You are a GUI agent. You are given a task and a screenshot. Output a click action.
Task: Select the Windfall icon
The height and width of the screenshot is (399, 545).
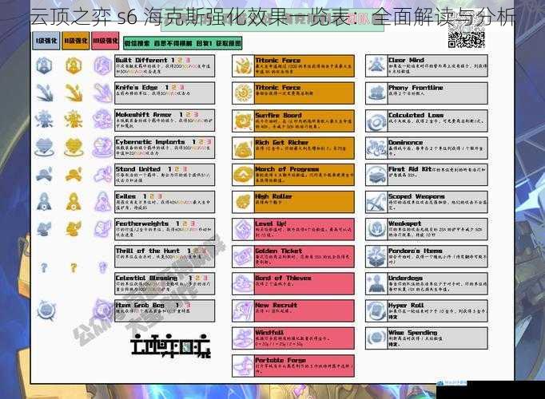point(243,338)
